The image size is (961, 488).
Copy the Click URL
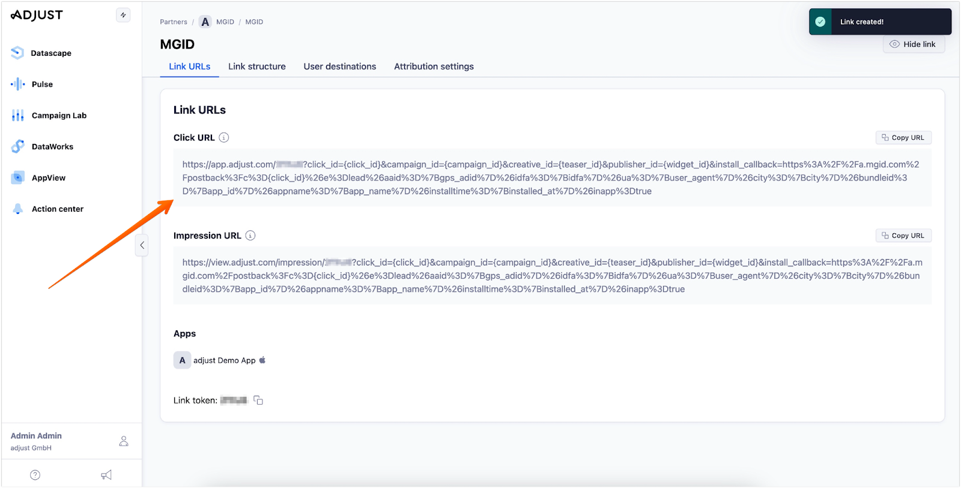903,138
